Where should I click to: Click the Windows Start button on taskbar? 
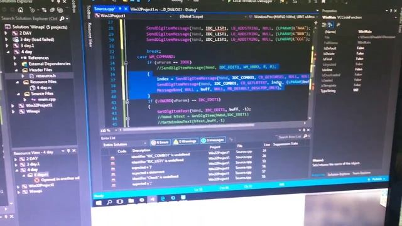[x=99, y=203]
